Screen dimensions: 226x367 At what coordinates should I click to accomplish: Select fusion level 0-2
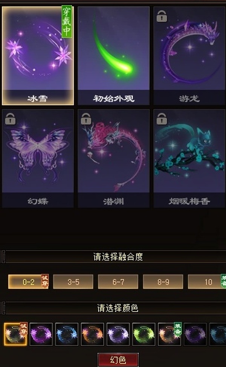pyautogui.click(x=28, y=282)
